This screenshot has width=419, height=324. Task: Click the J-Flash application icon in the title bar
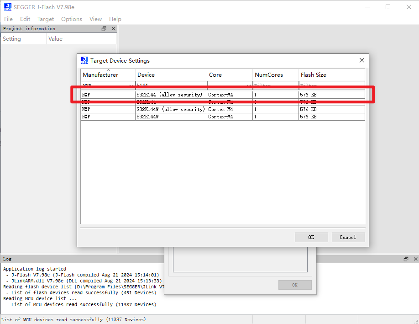(x=8, y=7)
